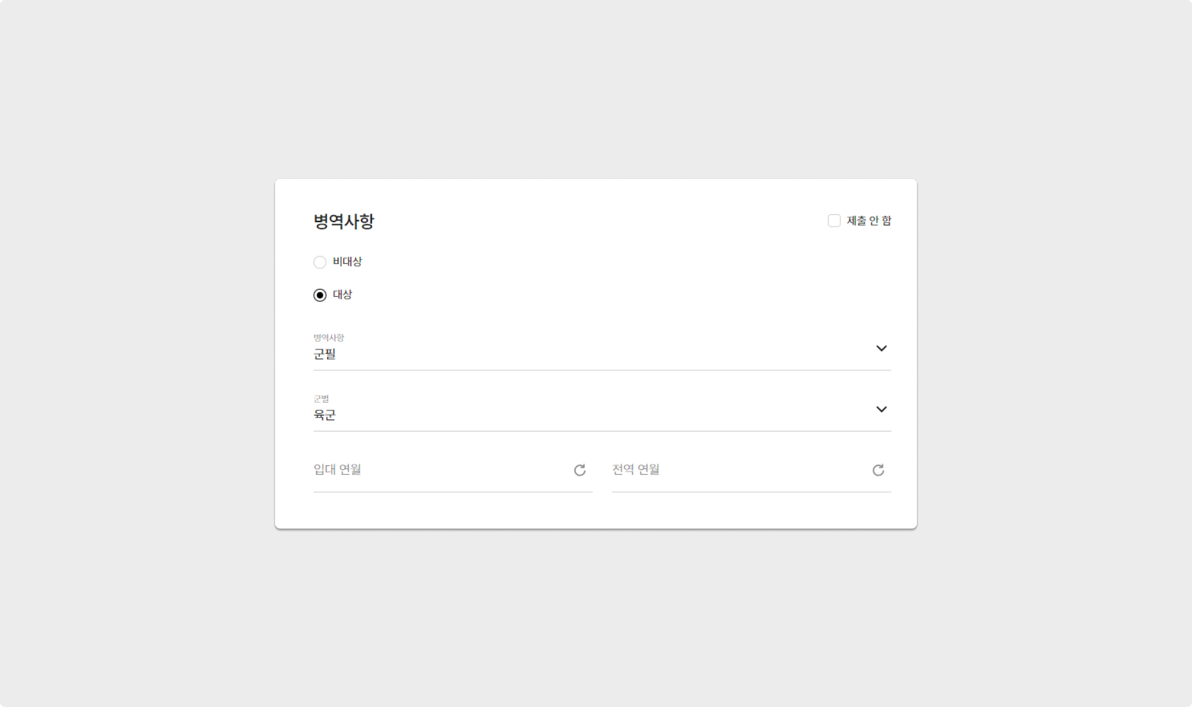Click the selected value 육군

[325, 415]
